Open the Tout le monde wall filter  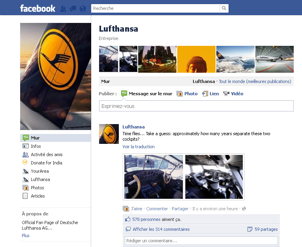(255, 81)
